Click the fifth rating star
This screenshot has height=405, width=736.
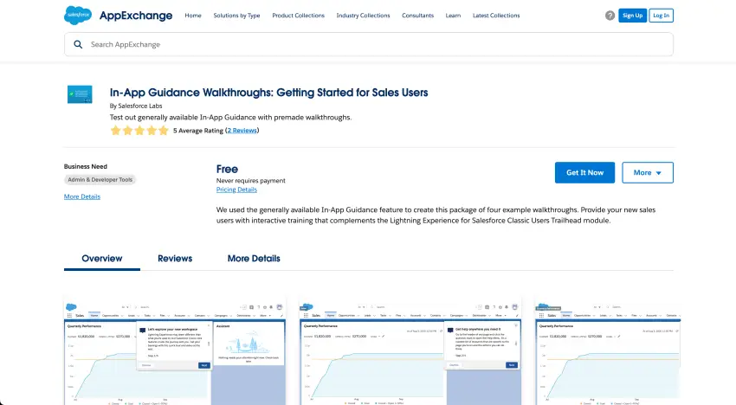point(165,131)
